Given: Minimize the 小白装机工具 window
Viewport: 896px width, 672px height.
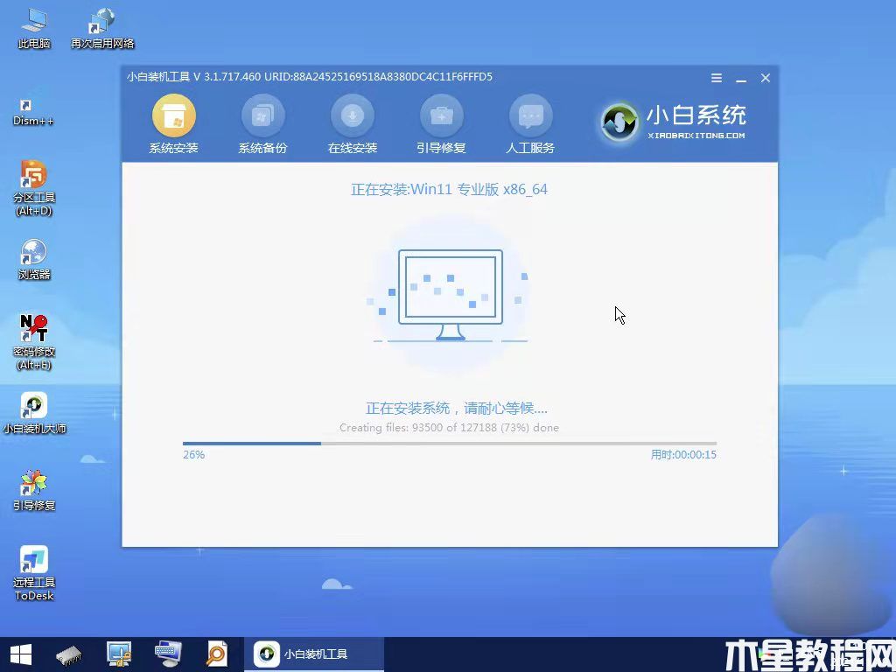Looking at the screenshot, I should pos(741,79).
